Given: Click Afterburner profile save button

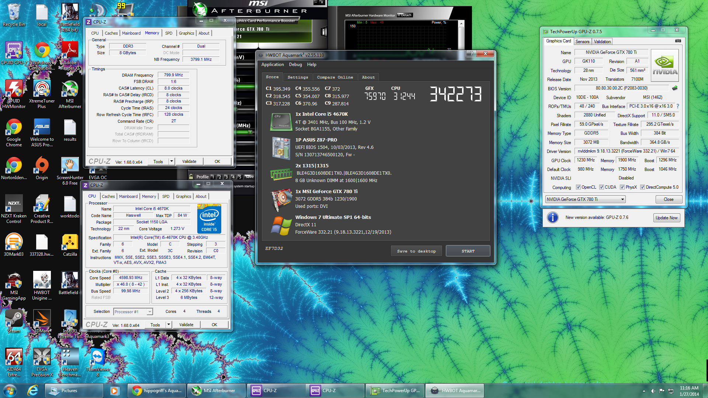Looking at the screenshot, I should click(x=250, y=177).
